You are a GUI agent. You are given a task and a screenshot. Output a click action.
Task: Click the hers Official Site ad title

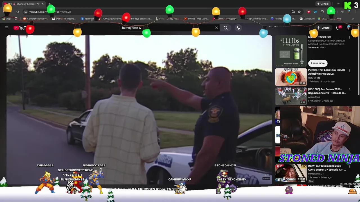(x=319, y=37)
